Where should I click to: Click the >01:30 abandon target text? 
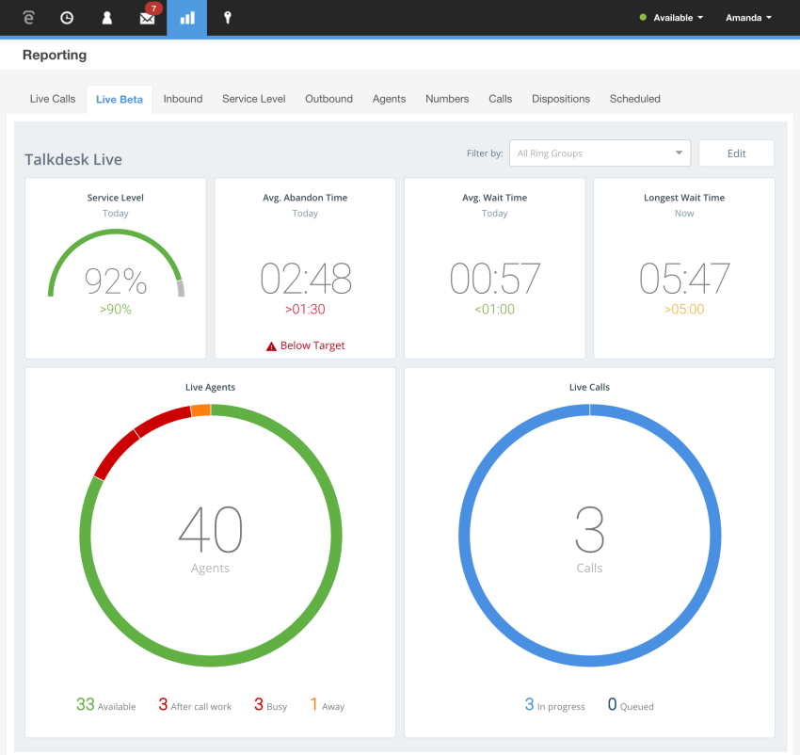coord(305,310)
